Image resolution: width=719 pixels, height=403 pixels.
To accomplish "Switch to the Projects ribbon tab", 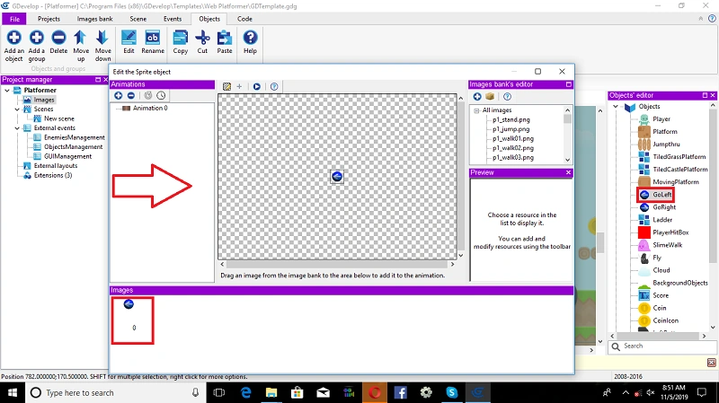I will (49, 19).
